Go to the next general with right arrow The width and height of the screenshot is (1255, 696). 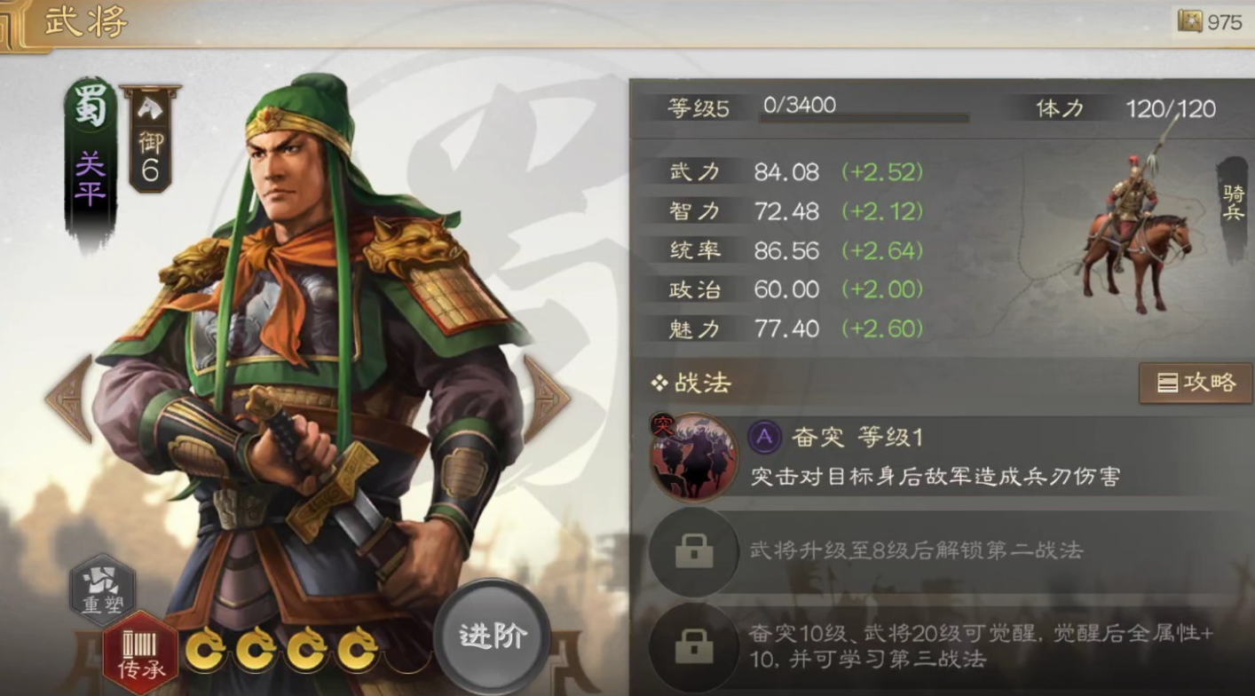pos(546,399)
